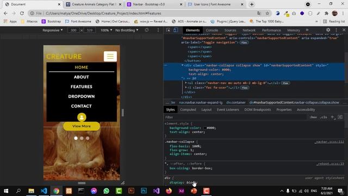Toggle the computed styles sidebar icon

point(340,117)
